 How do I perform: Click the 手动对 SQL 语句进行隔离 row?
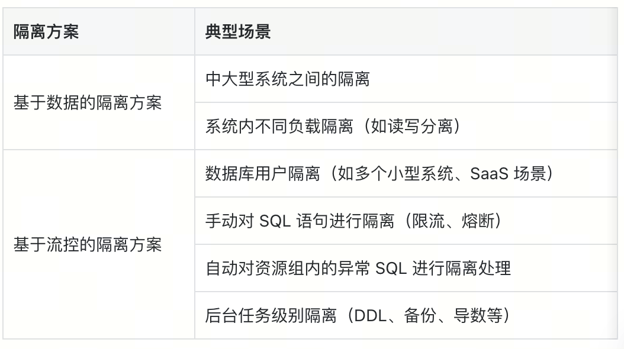(x=406, y=221)
